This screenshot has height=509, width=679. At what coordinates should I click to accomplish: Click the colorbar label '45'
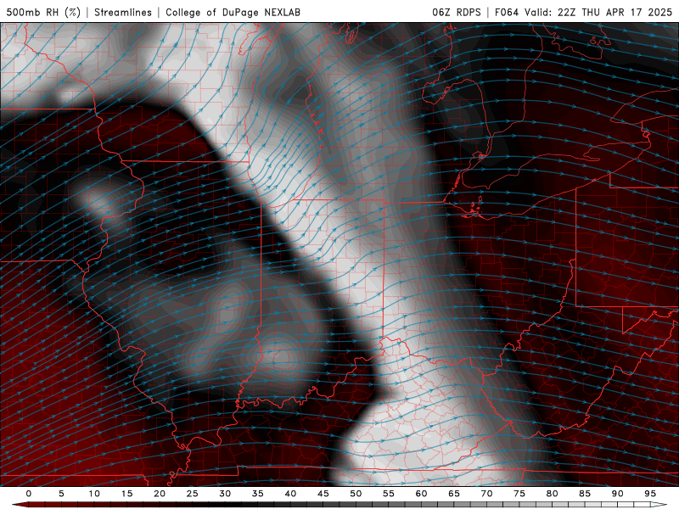point(323,494)
